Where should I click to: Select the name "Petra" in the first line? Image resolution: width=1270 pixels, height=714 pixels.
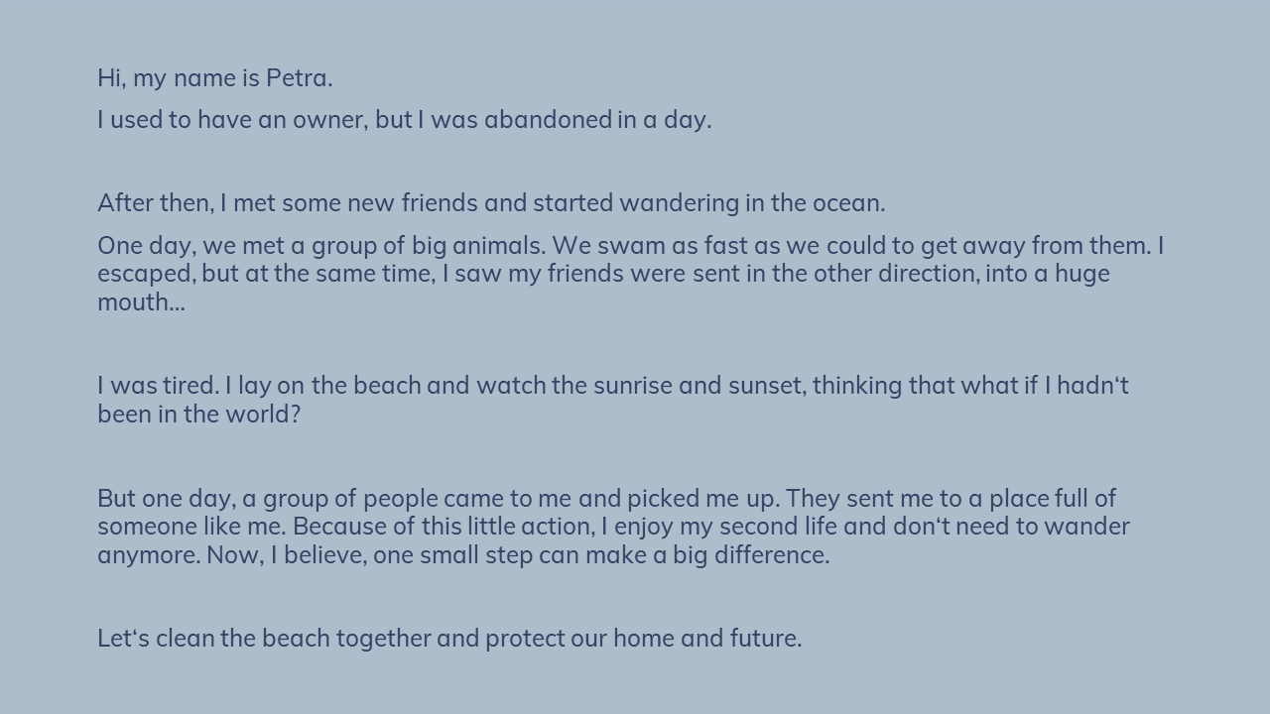296,78
